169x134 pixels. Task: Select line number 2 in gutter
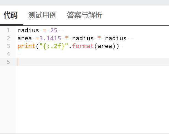[8, 38]
